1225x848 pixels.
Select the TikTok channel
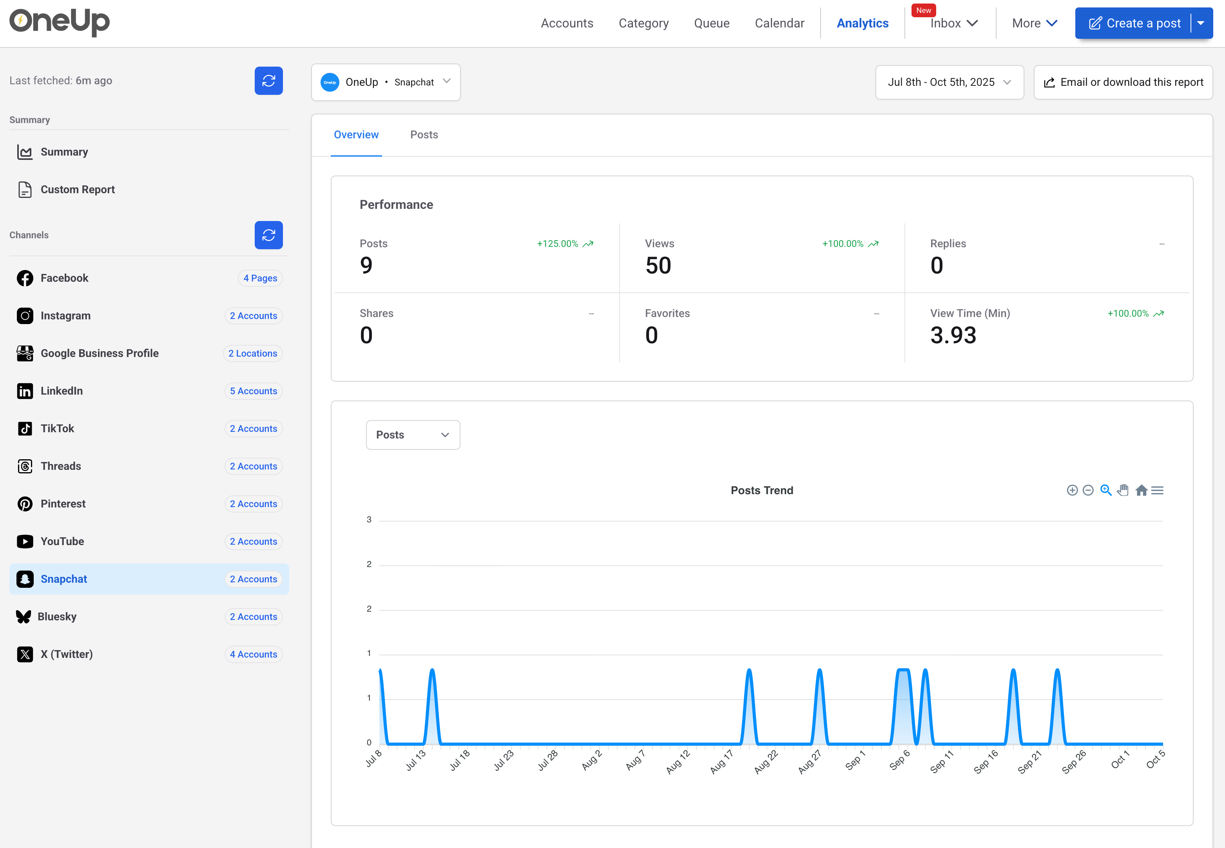click(x=57, y=429)
